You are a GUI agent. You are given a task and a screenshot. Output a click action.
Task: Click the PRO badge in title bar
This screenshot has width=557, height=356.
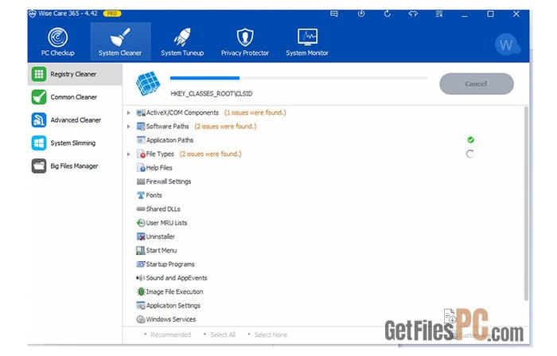pyautogui.click(x=112, y=14)
